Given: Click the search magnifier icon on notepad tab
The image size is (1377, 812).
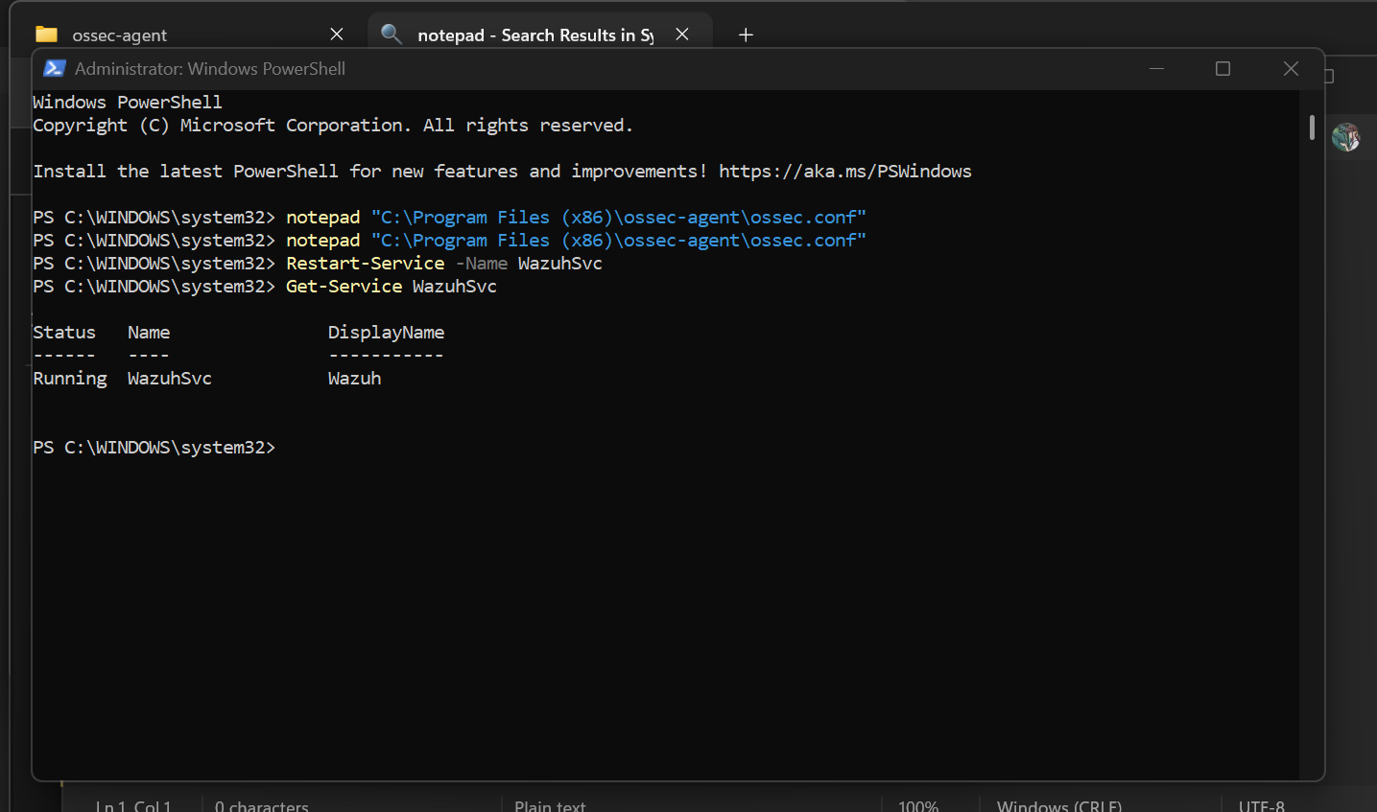Looking at the screenshot, I should 391,35.
